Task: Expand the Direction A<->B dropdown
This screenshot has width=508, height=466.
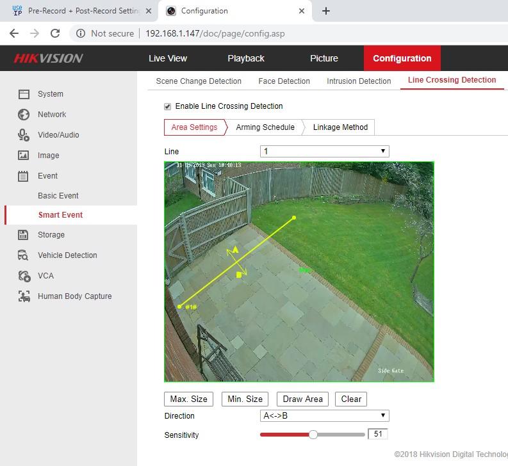Action: 324,416
